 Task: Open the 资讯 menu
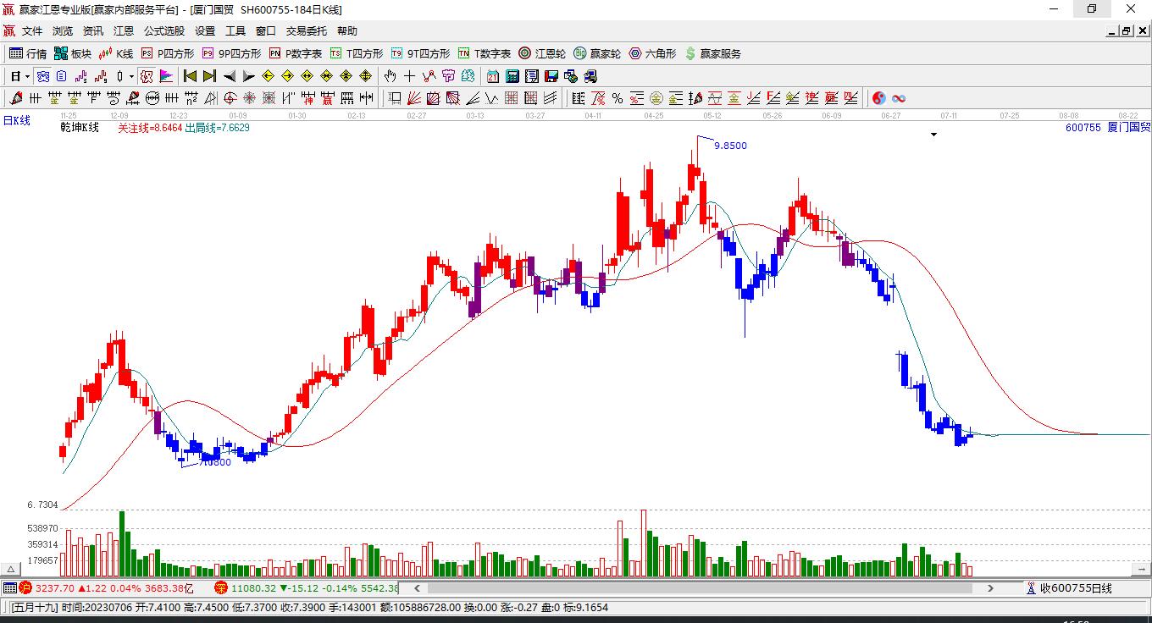(93, 31)
